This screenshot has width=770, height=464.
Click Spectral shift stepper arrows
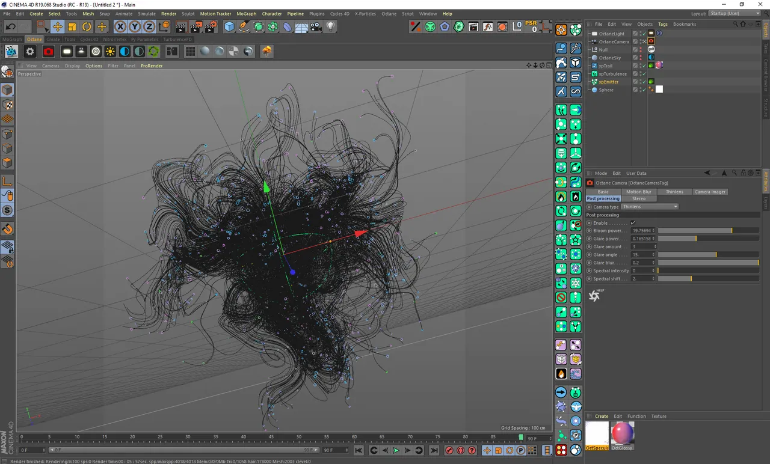pyautogui.click(x=654, y=279)
